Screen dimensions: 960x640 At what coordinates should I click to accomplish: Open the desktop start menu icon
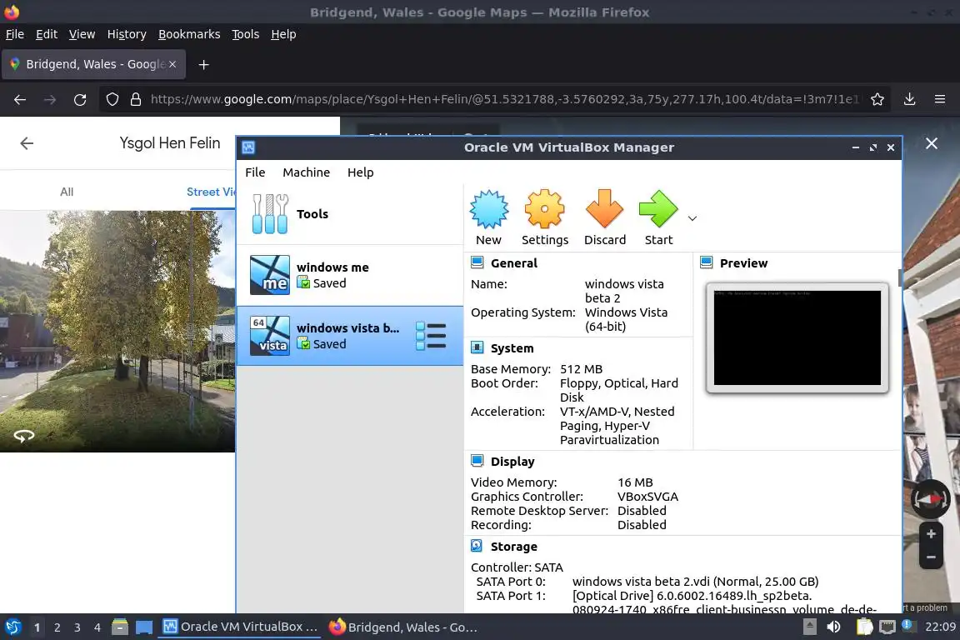coord(12,627)
